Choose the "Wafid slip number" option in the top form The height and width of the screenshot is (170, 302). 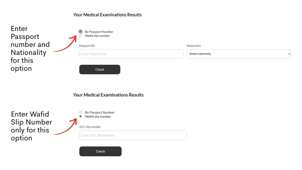click(80, 35)
